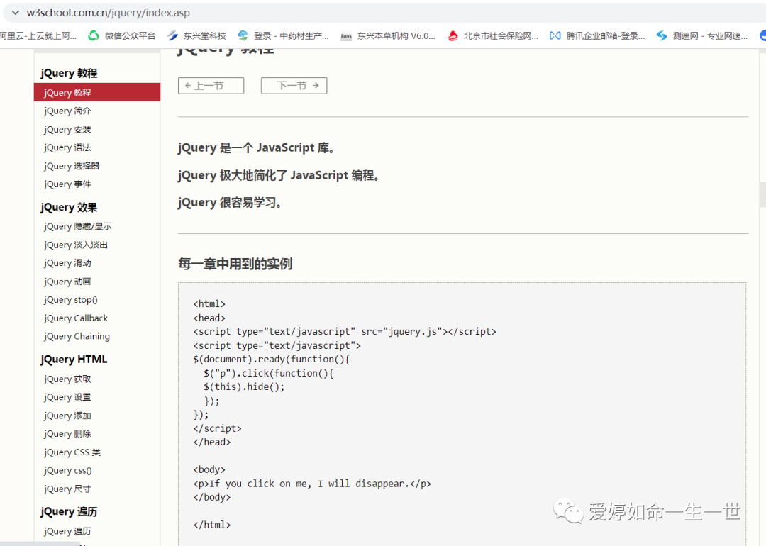Click the page's vertical scrollbar thumb
Viewport: 766px width, 546px height.
pos(762,194)
